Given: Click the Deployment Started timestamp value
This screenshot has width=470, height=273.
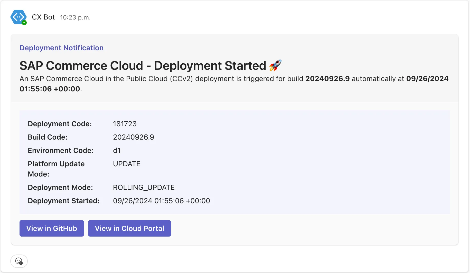Looking at the screenshot, I should [162, 201].
